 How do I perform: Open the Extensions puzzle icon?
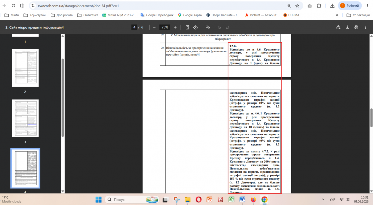click(319, 6)
